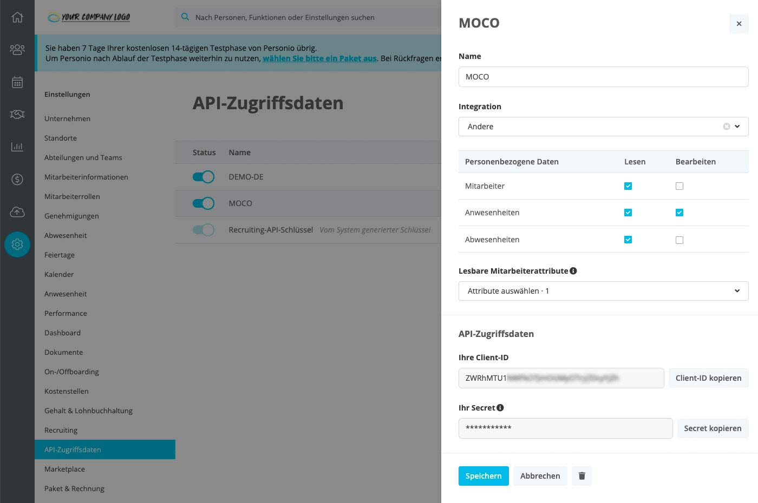The image size is (758, 503).
Task: Open the Integration dropdown arrow
Action: (737, 127)
